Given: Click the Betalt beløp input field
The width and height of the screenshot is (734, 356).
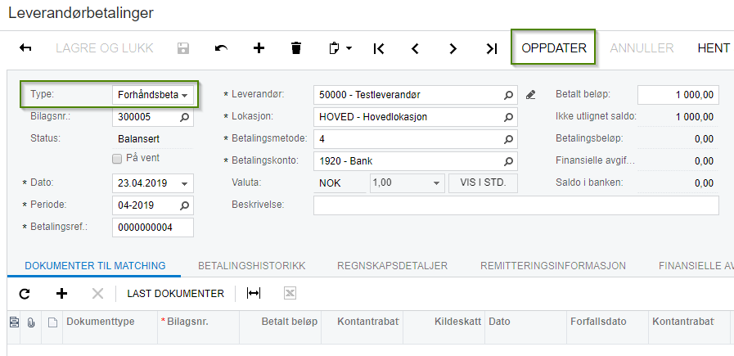Looking at the screenshot, I should click(678, 95).
